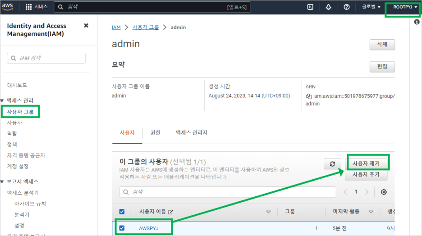Click the 그룹 column header
Viewport: 422px width, 236px height.
point(290,212)
